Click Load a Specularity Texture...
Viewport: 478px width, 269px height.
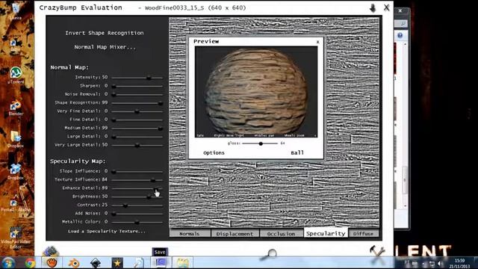click(x=107, y=231)
